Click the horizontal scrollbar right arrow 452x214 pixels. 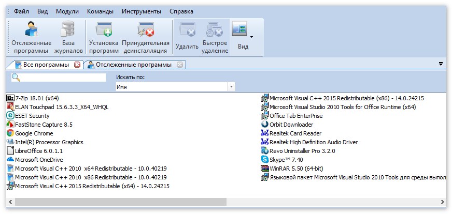click(x=443, y=202)
